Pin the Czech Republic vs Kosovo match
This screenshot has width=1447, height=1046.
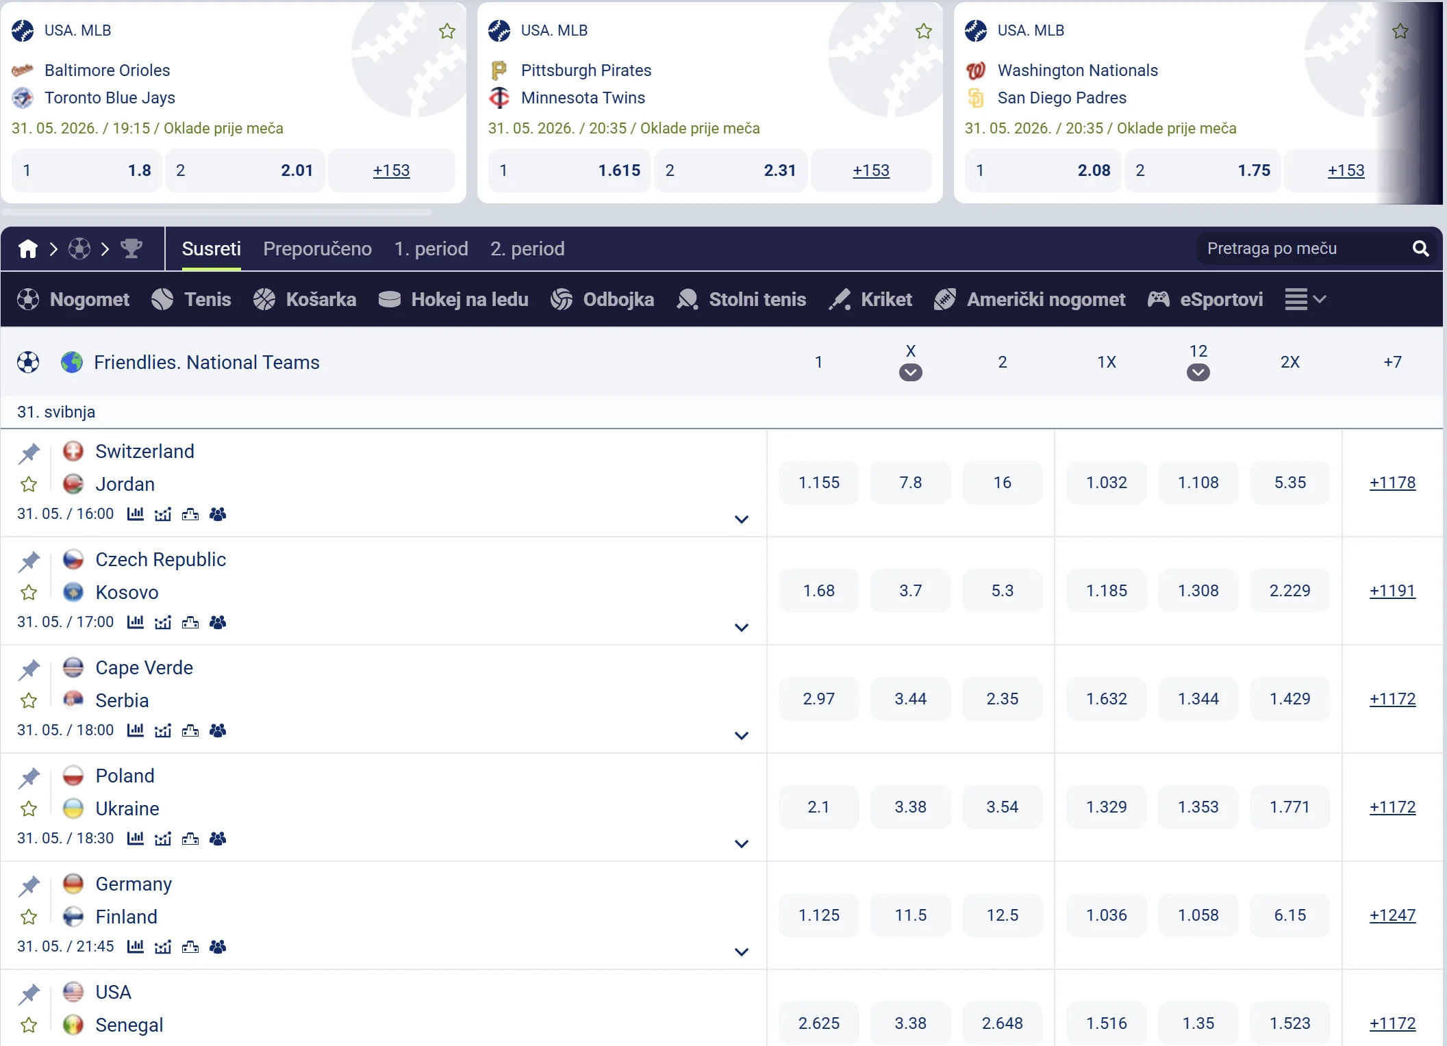point(29,561)
